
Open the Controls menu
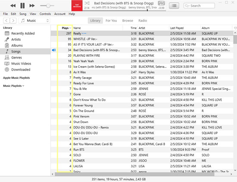[45, 14]
